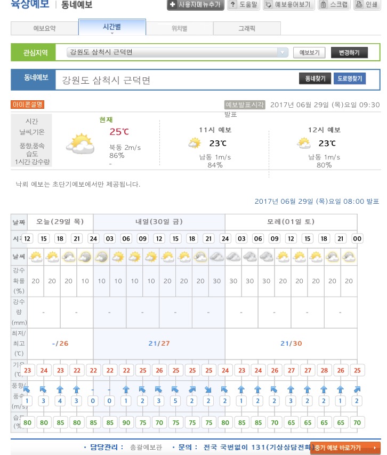Image resolution: width=387 pixels, height=455 pixels.
Task: Click the 도로명찾기 button
Action: click(x=349, y=79)
